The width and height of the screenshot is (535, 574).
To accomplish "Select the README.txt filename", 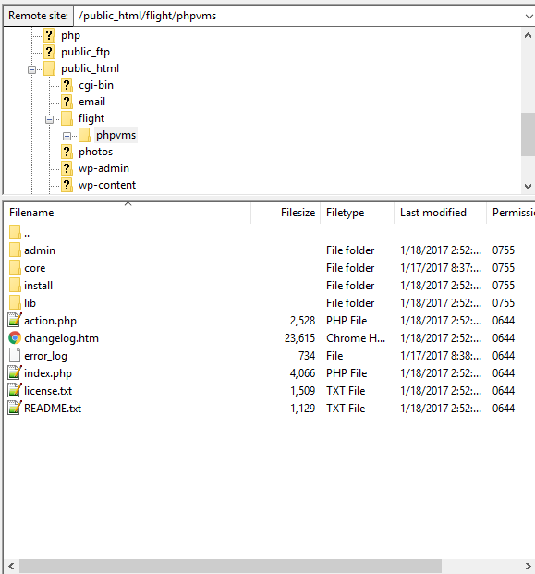I will pyautogui.click(x=53, y=409).
